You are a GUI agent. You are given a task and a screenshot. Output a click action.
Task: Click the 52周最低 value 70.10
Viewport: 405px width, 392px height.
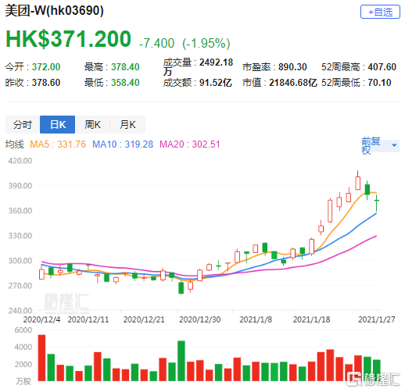tap(379, 83)
